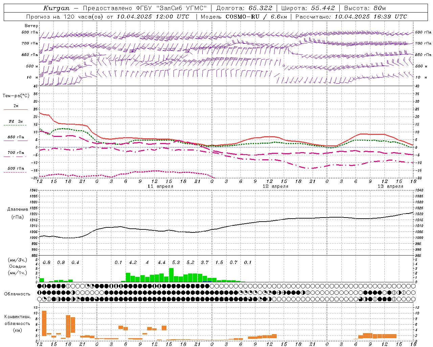Click the "Тем-ра(°C)" temperature label
This screenshot has height=347, width=433.
click(16, 96)
